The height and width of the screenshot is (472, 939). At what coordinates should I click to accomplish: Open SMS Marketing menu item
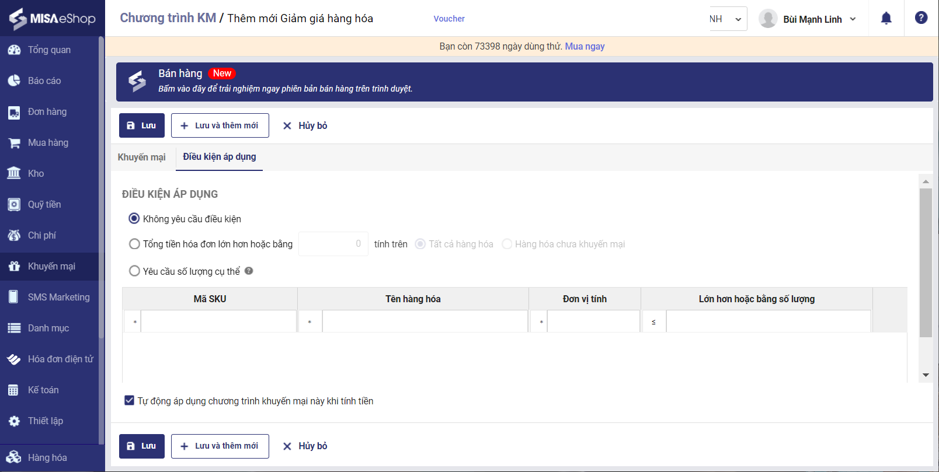(x=58, y=297)
